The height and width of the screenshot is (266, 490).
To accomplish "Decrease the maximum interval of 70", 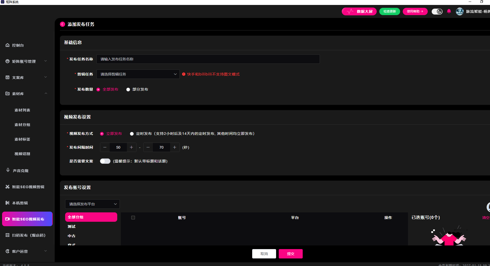I will coord(148,147).
